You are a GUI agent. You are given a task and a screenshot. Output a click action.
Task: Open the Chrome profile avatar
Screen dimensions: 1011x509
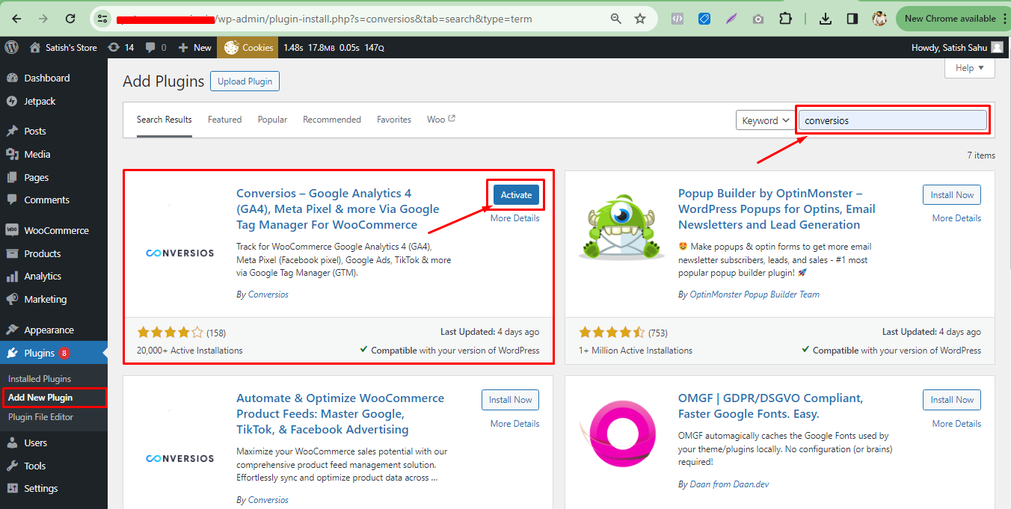click(x=880, y=19)
